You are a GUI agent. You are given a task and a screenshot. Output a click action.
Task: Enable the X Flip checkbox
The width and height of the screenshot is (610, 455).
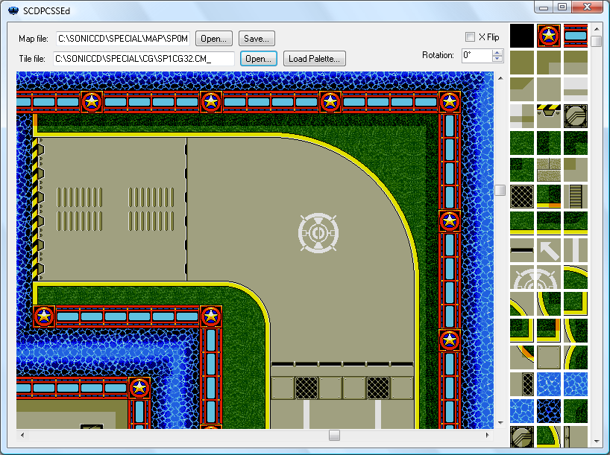(470, 37)
